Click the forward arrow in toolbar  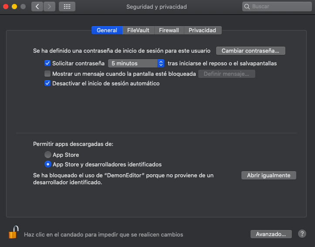tap(49, 7)
